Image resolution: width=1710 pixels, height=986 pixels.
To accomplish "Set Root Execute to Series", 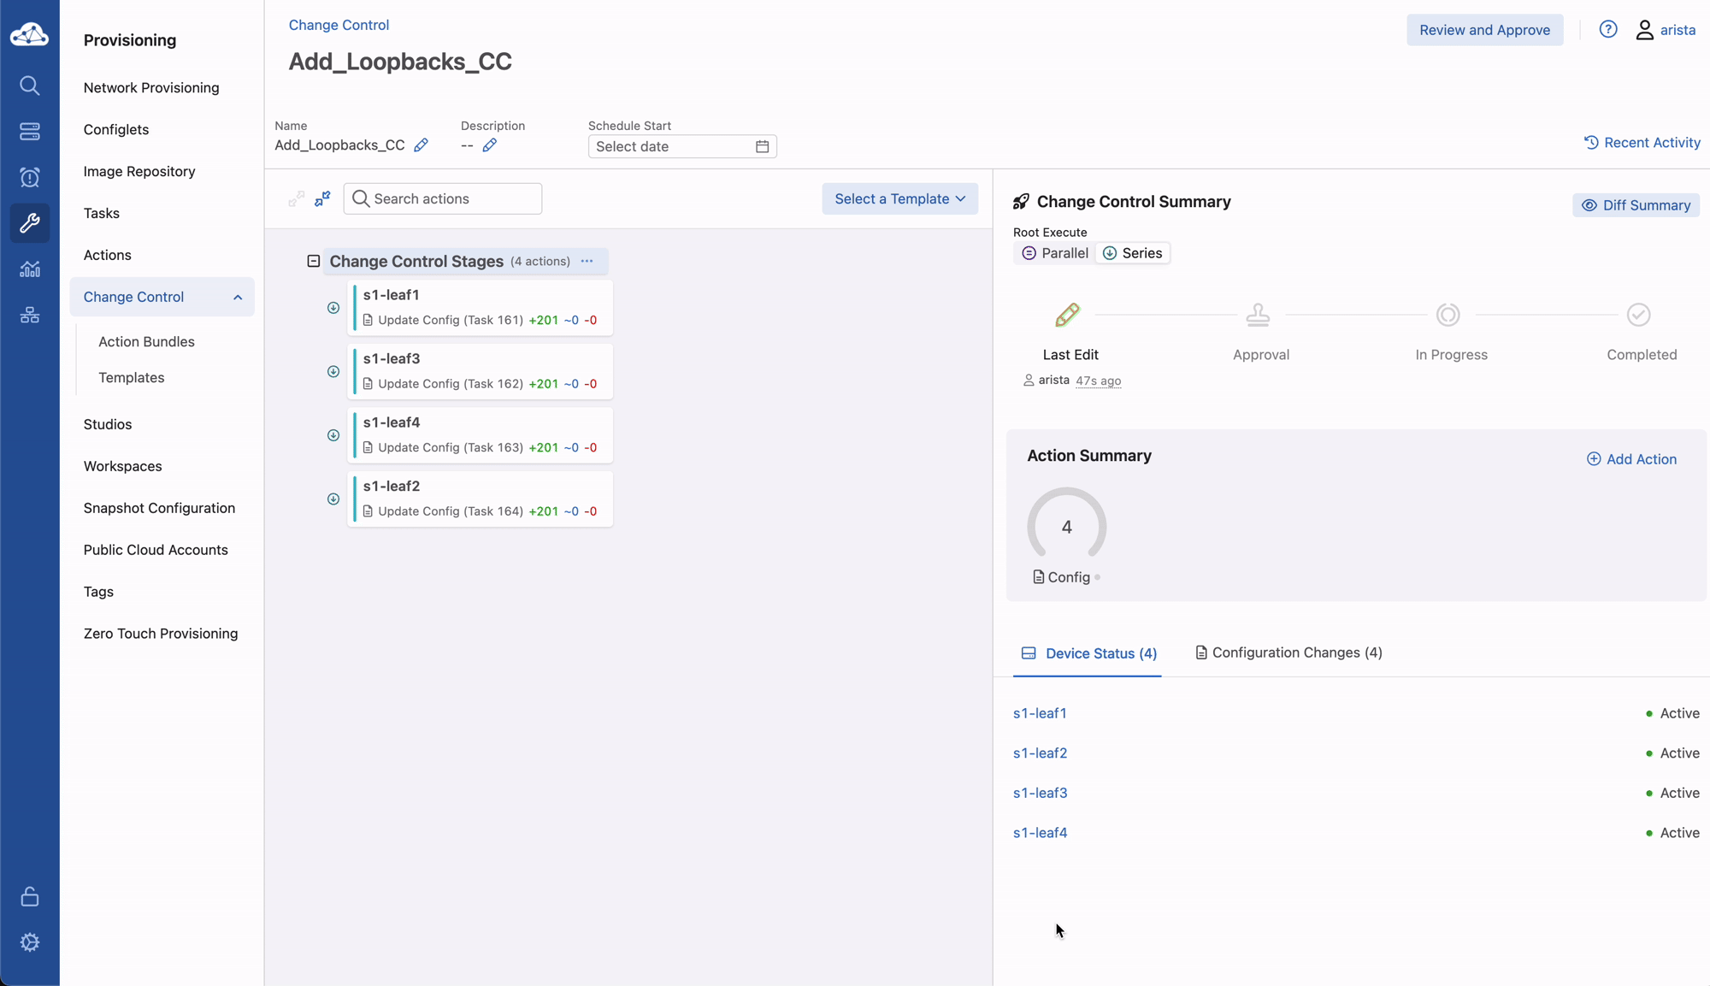I will (1132, 253).
